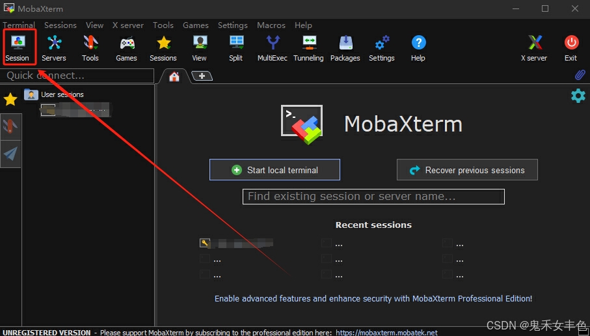Open the Packages toolbar icon
The width and height of the screenshot is (590, 336).
[x=345, y=48]
